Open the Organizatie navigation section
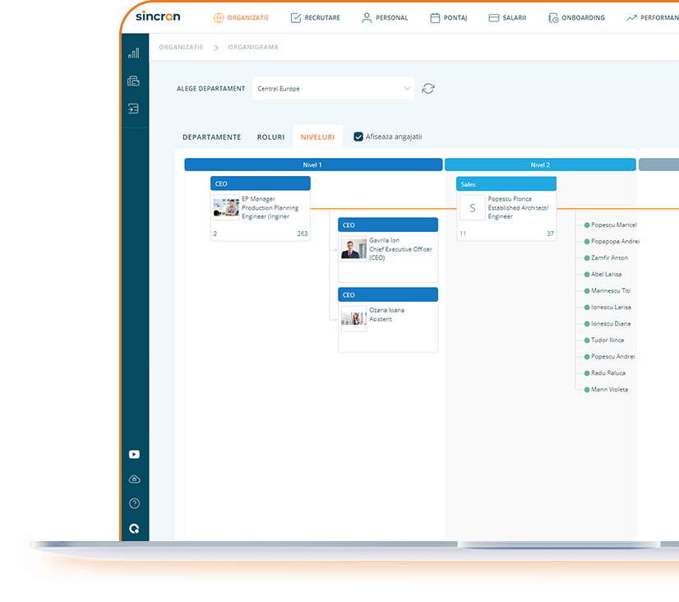Screen dimensions: 679x602 tap(241, 16)
